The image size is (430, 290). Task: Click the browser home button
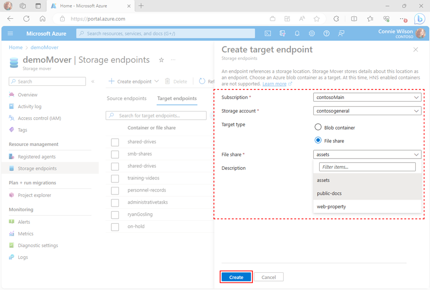tap(42, 19)
